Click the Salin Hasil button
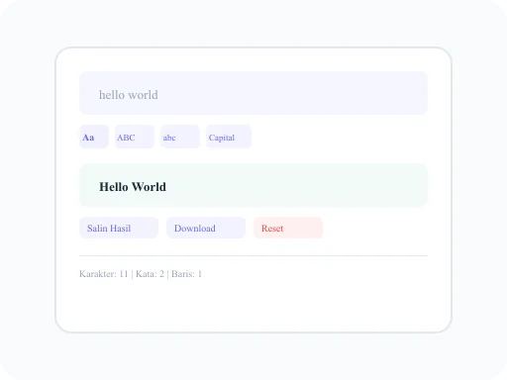The width and height of the screenshot is (507, 380). pyautogui.click(x=119, y=228)
